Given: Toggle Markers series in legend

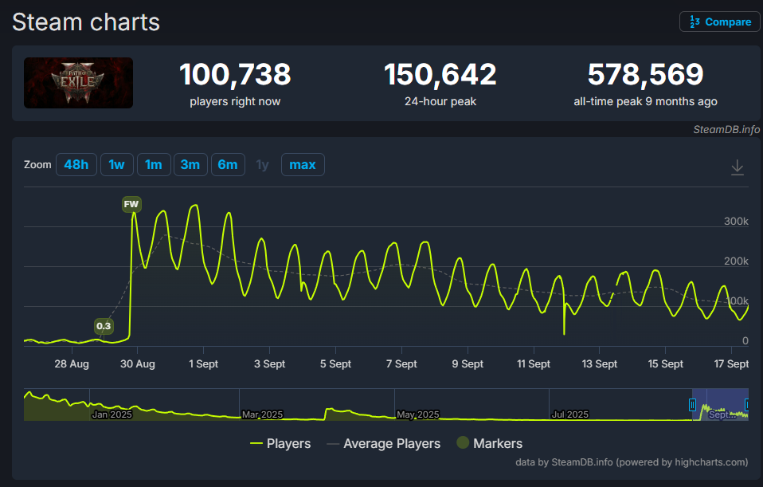Looking at the screenshot, I should [490, 443].
